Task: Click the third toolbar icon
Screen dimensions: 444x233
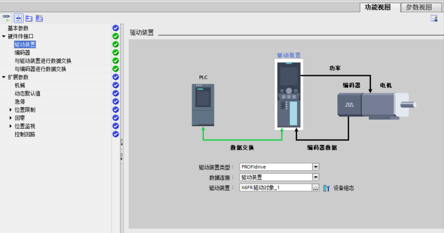Action: coord(29,18)
